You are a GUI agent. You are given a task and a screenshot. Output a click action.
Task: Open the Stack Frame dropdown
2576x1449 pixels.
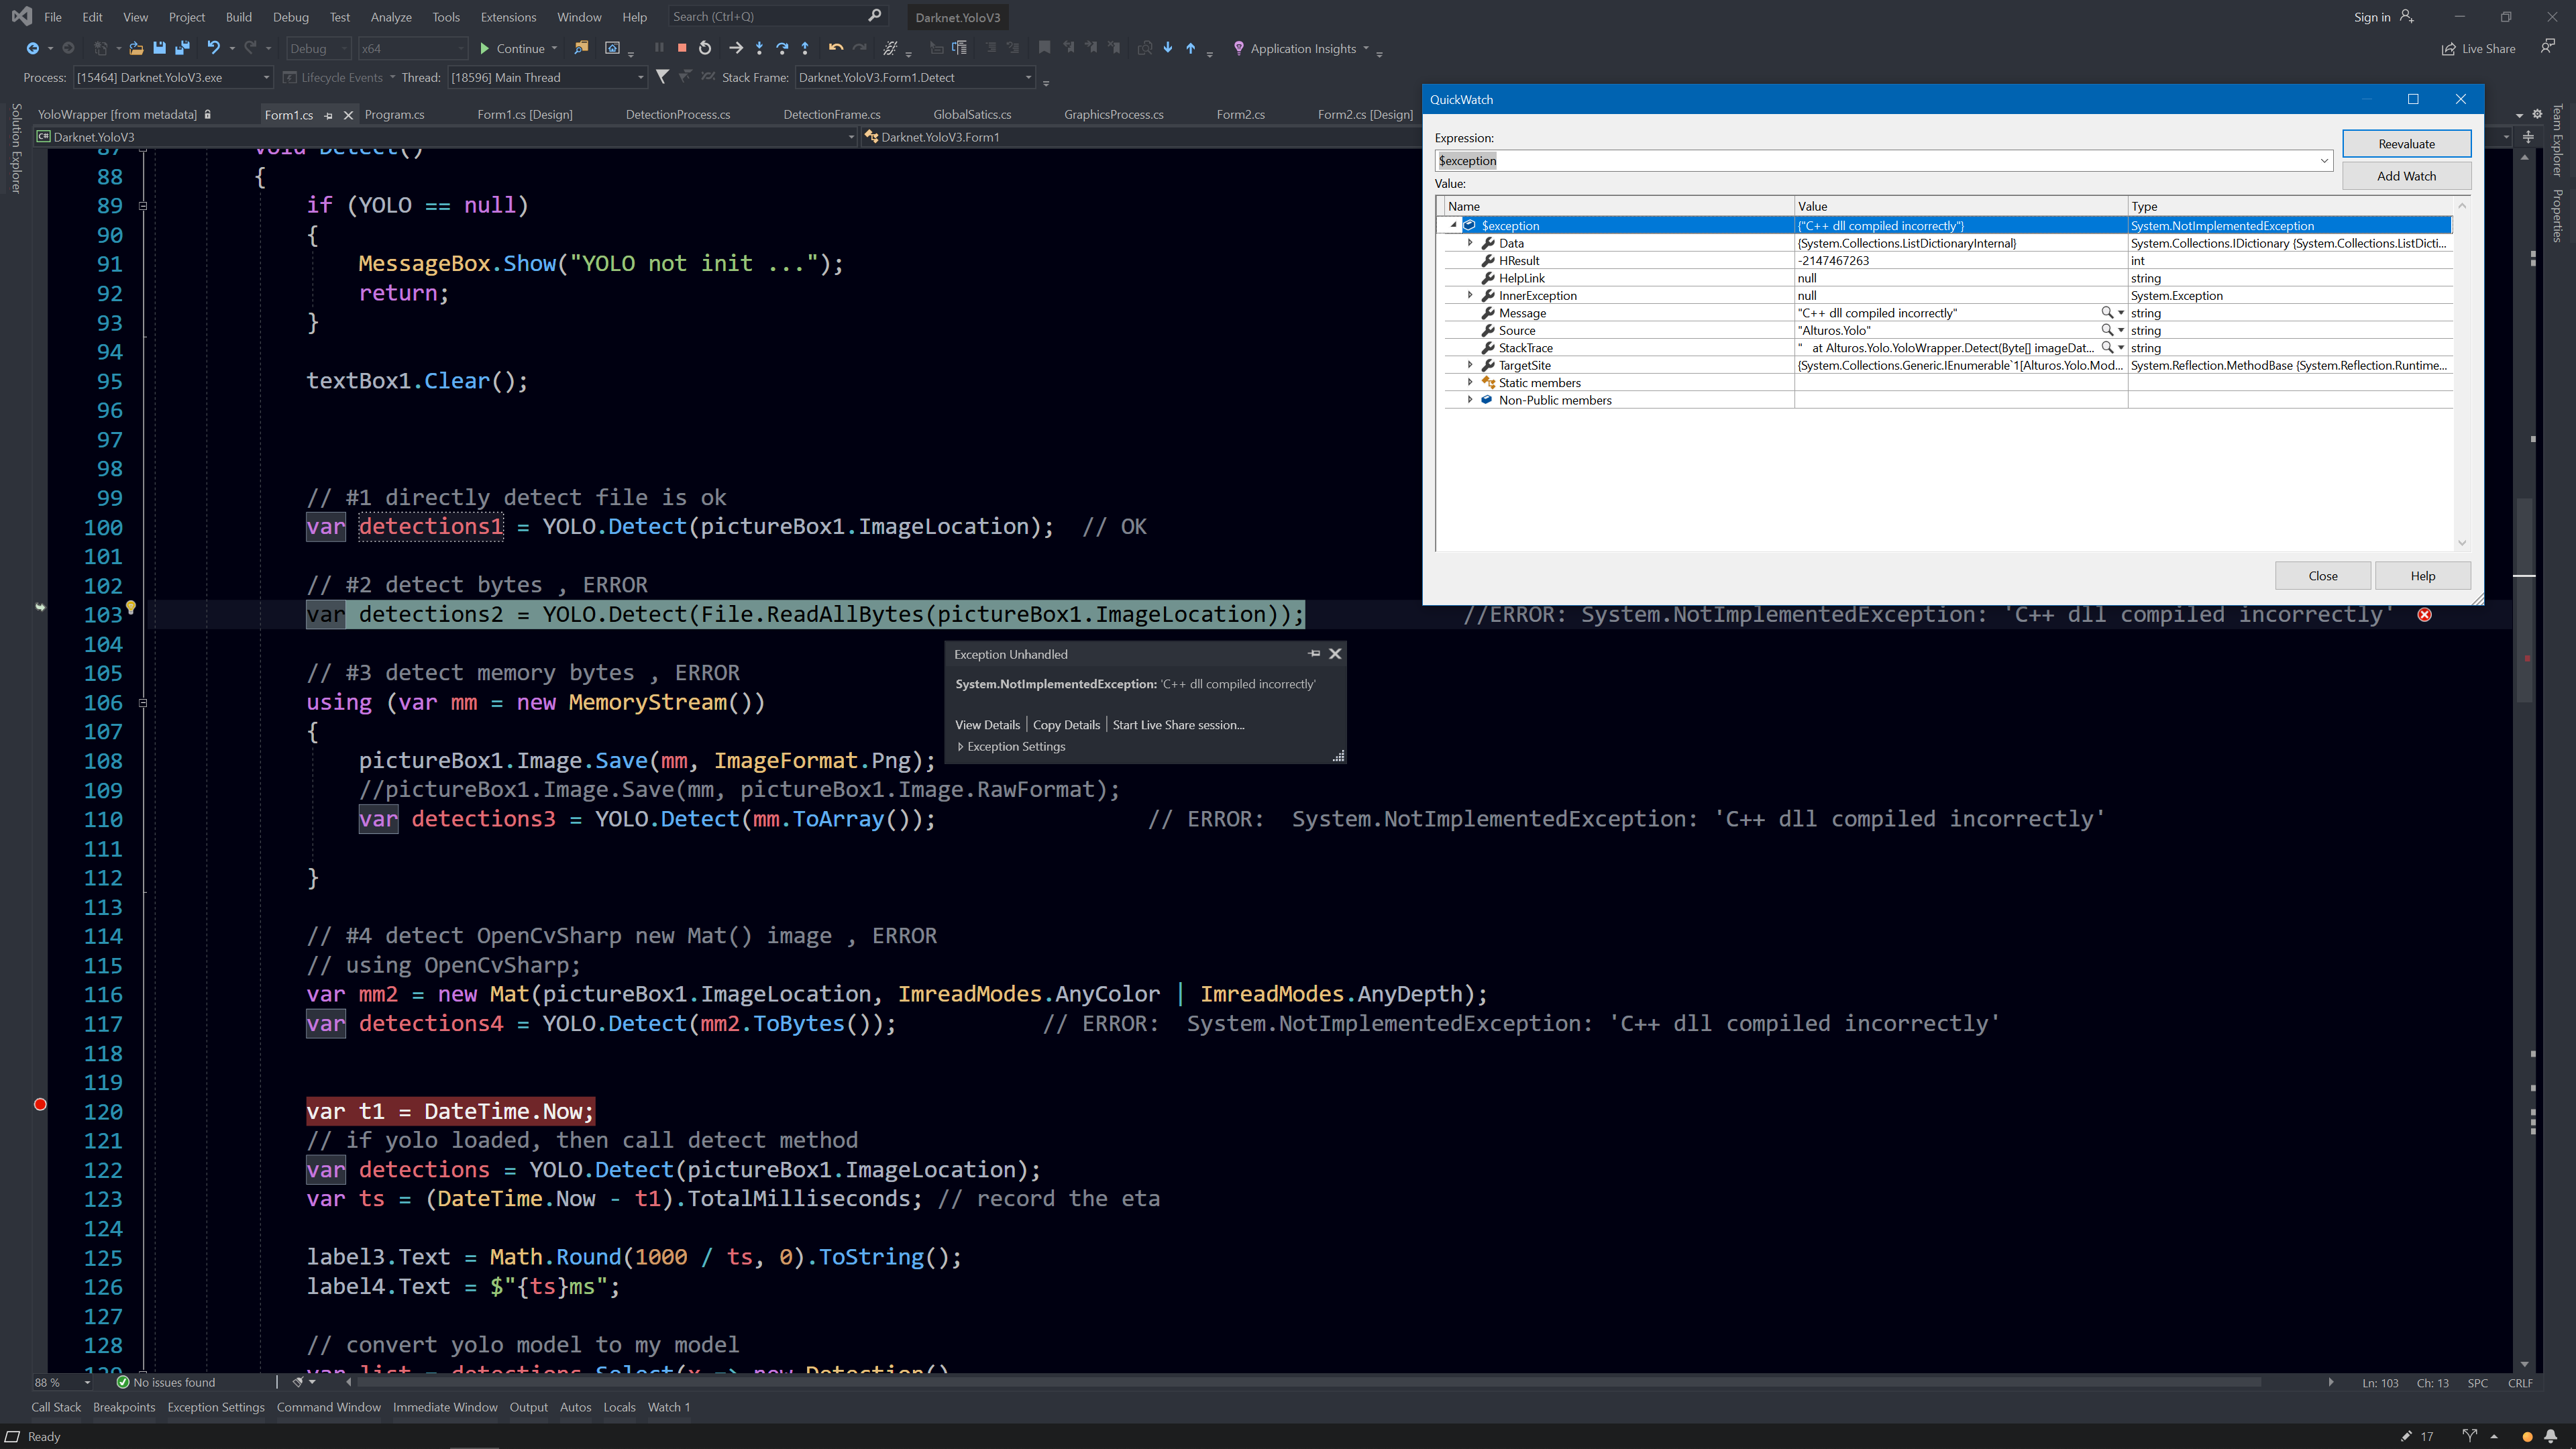1028,78
